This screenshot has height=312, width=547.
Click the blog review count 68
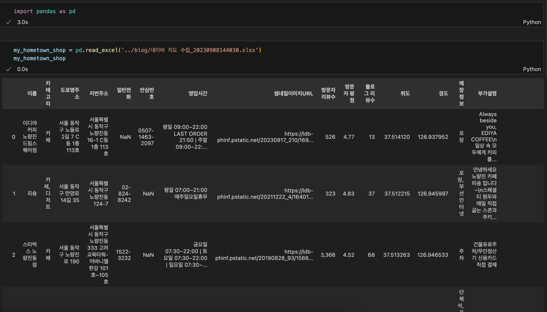click(371, 255)
